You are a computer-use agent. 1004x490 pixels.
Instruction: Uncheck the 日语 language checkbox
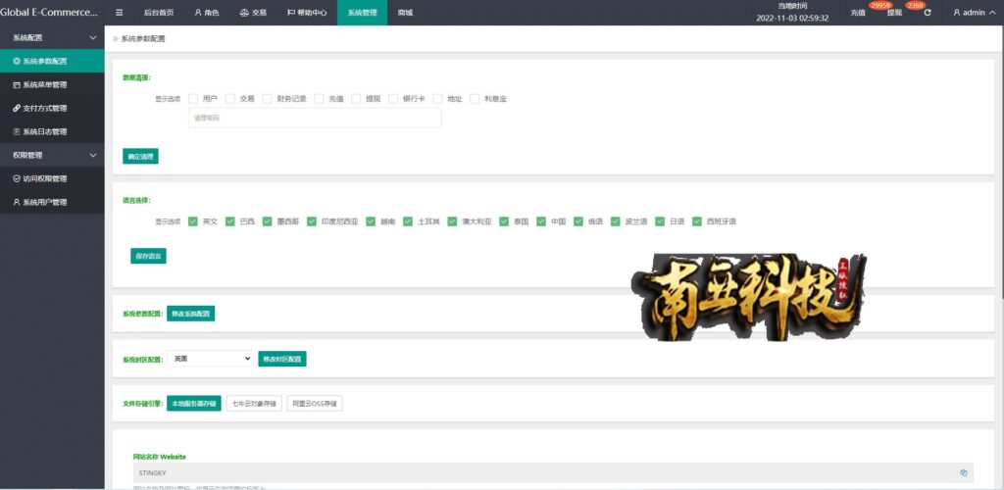point(660,221)
